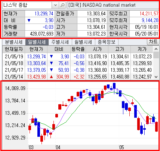Viewport: 160px width, 151px height.
Task: Click the 등락률 column header
Action: tap(78, 49)
